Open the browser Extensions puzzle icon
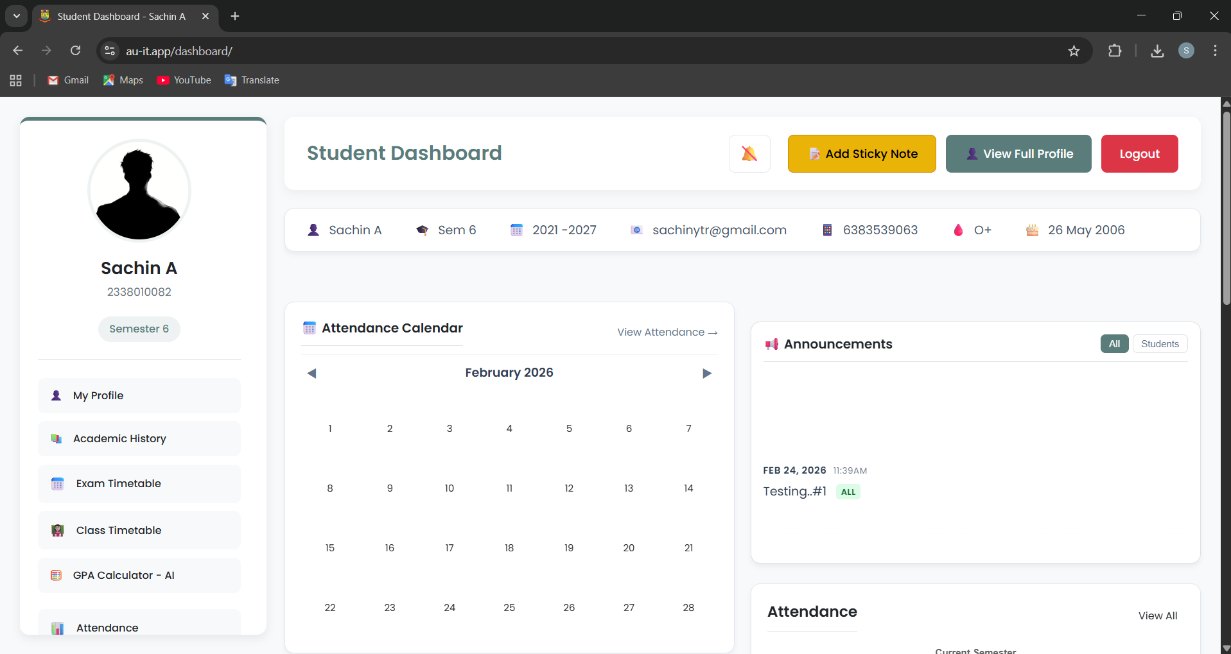Viewport: 1231px width, 654px height. [1115, 51]
